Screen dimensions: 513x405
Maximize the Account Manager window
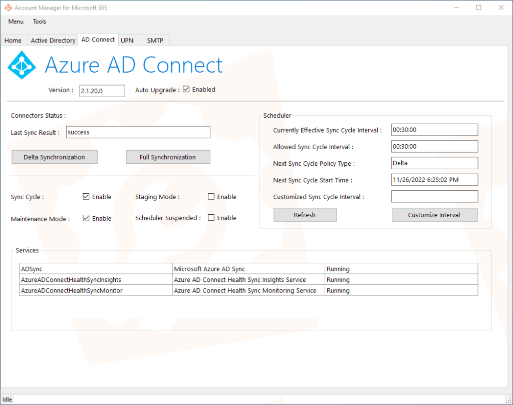[x=478, y=8]
